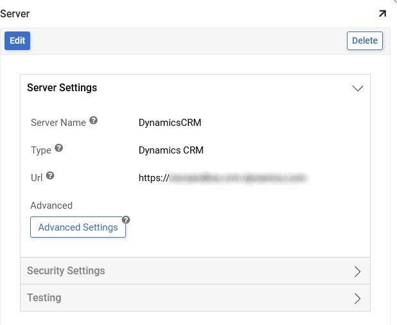Click the Dynamics CRM type value

(170, 150)
